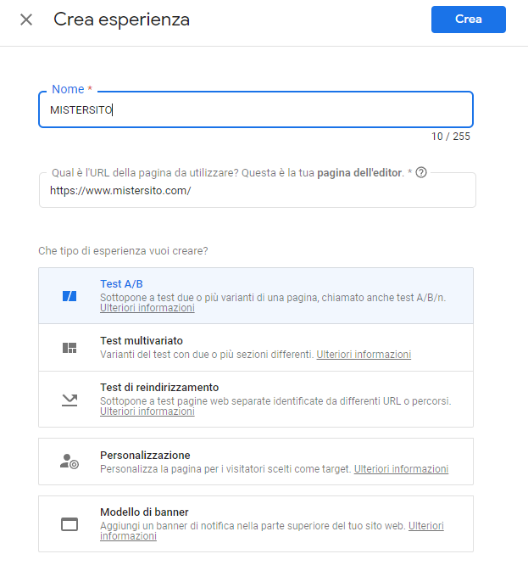Viewport: 528px width, 582px height.
Task: Click the Test di reindirizzamento description text
Action: pyautogui.click(x=275, y=401)
